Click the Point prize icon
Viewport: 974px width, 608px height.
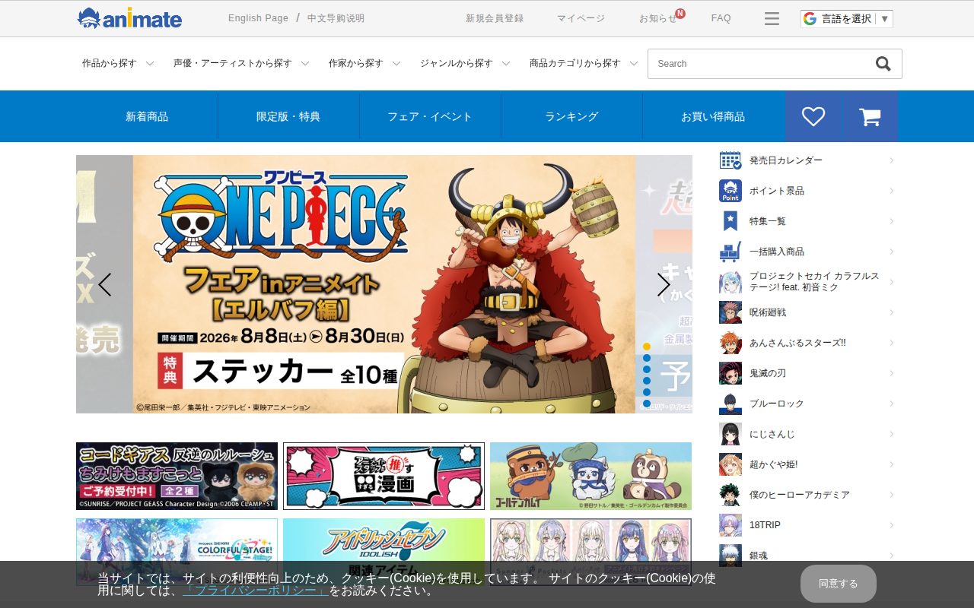click(730, 191)
